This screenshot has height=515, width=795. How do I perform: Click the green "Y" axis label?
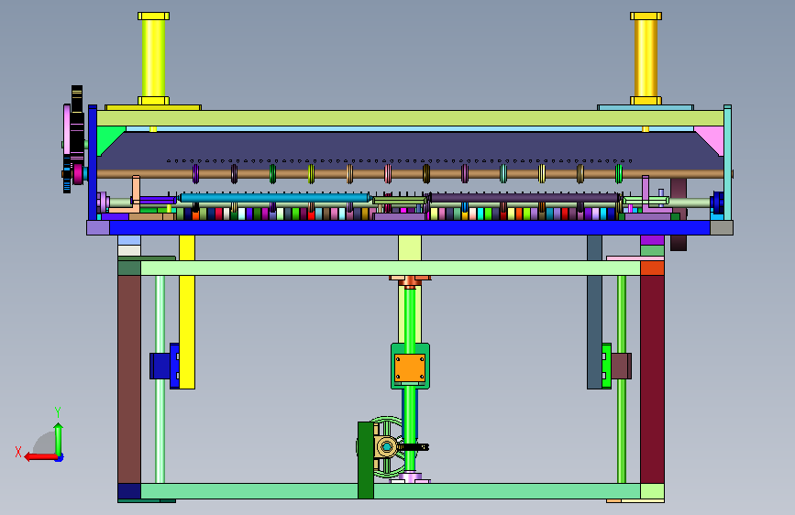point(58,412)
